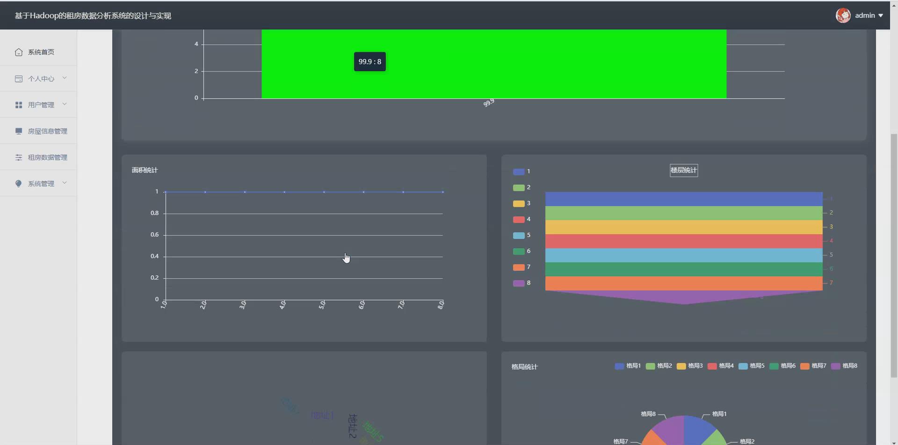Click the 0.2 y-axis label of 面积统计
Viewport: 898px width, 445px height.
point(154,278)
